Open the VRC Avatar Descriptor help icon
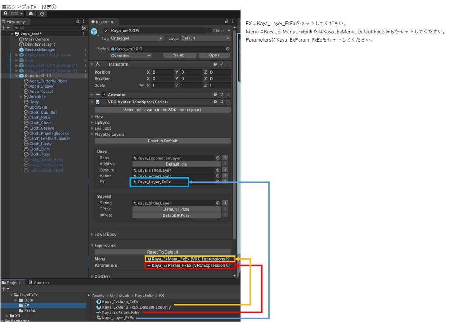Screen dimensions: 449x324 tap(215, 102)
